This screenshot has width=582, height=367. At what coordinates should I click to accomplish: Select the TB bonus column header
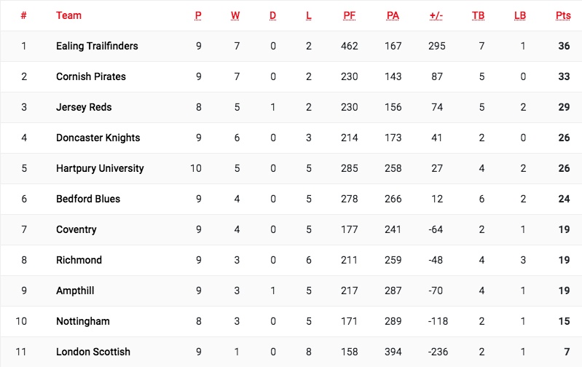(478, 15)
